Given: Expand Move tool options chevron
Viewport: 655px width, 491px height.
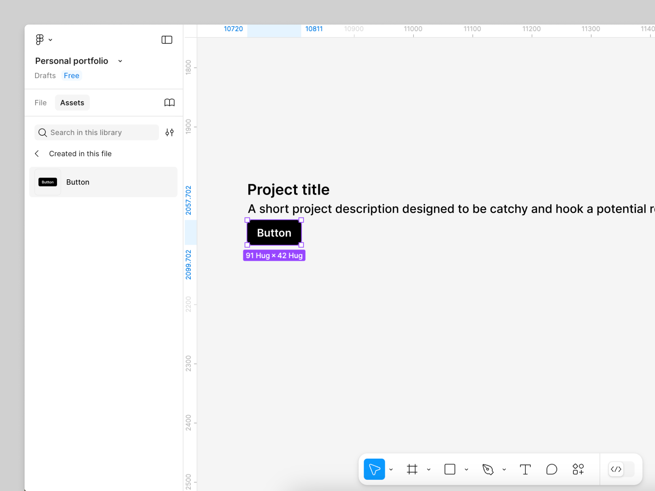Looking at the screenshot, I should click(x=391, y=470).
